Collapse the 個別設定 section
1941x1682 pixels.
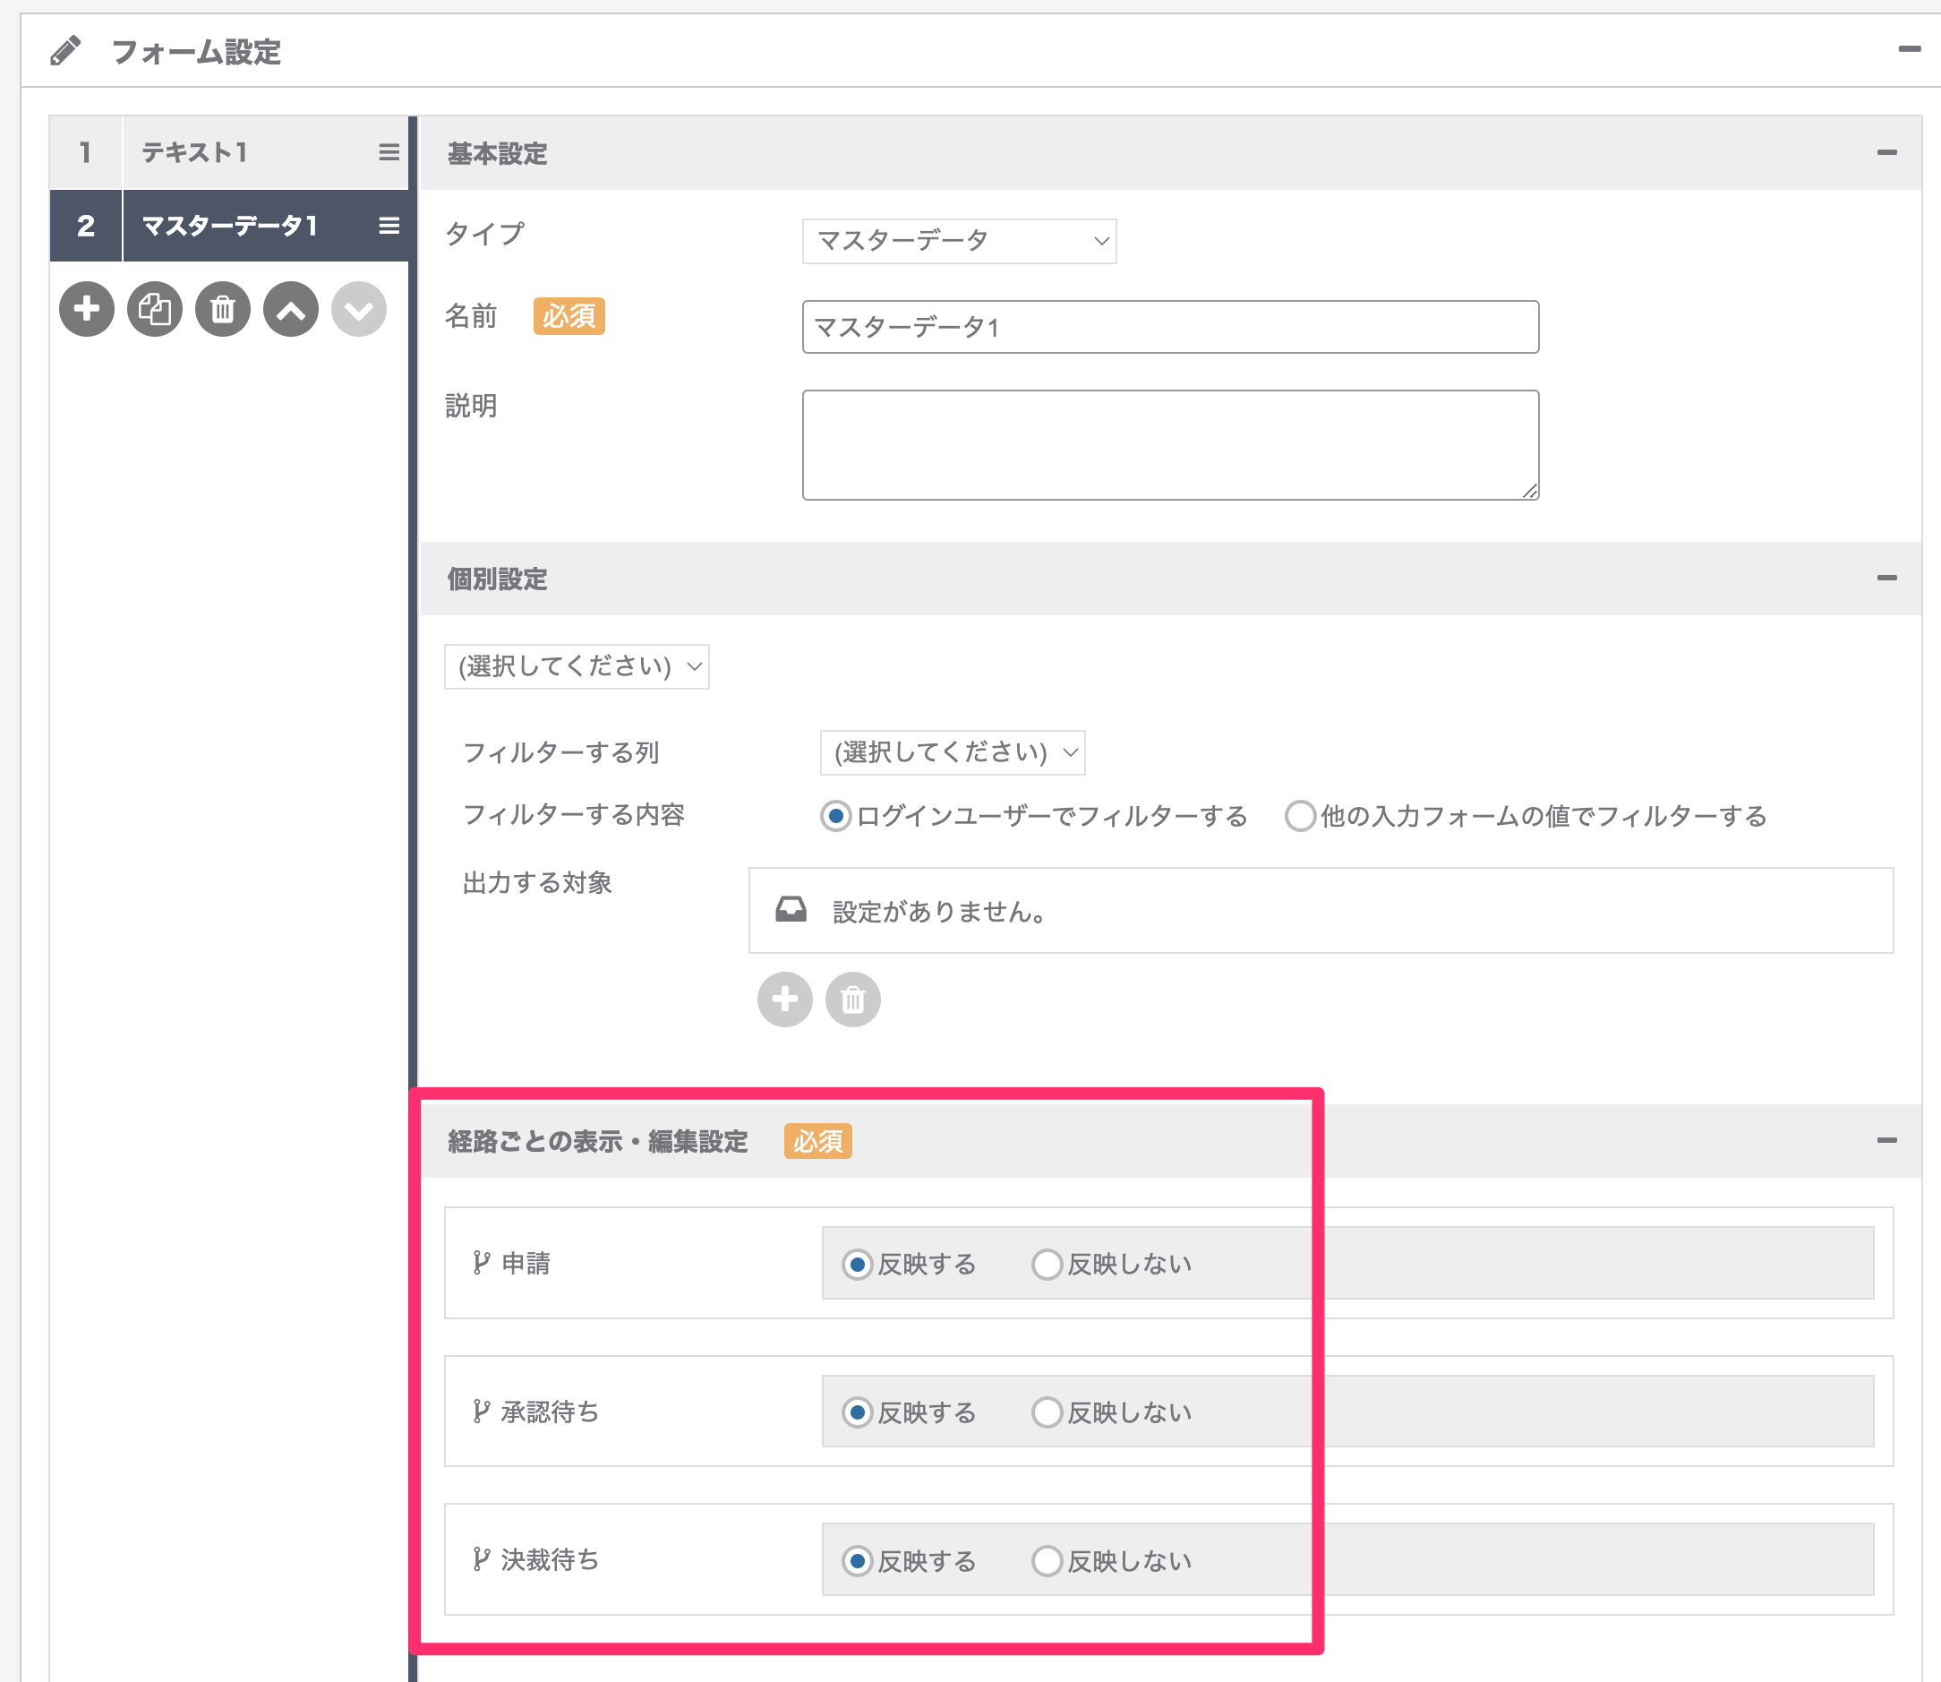(x=1886, y=579)
